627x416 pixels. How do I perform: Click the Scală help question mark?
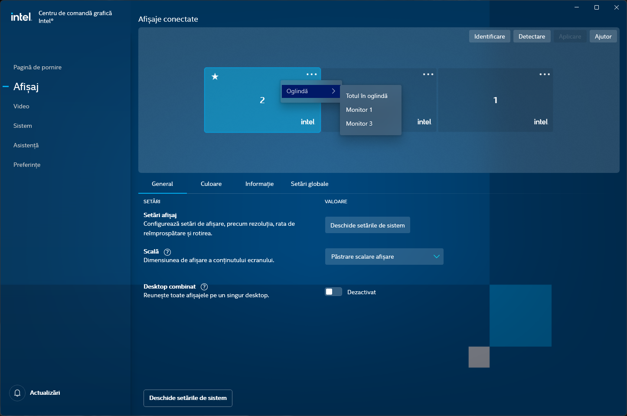167,252
